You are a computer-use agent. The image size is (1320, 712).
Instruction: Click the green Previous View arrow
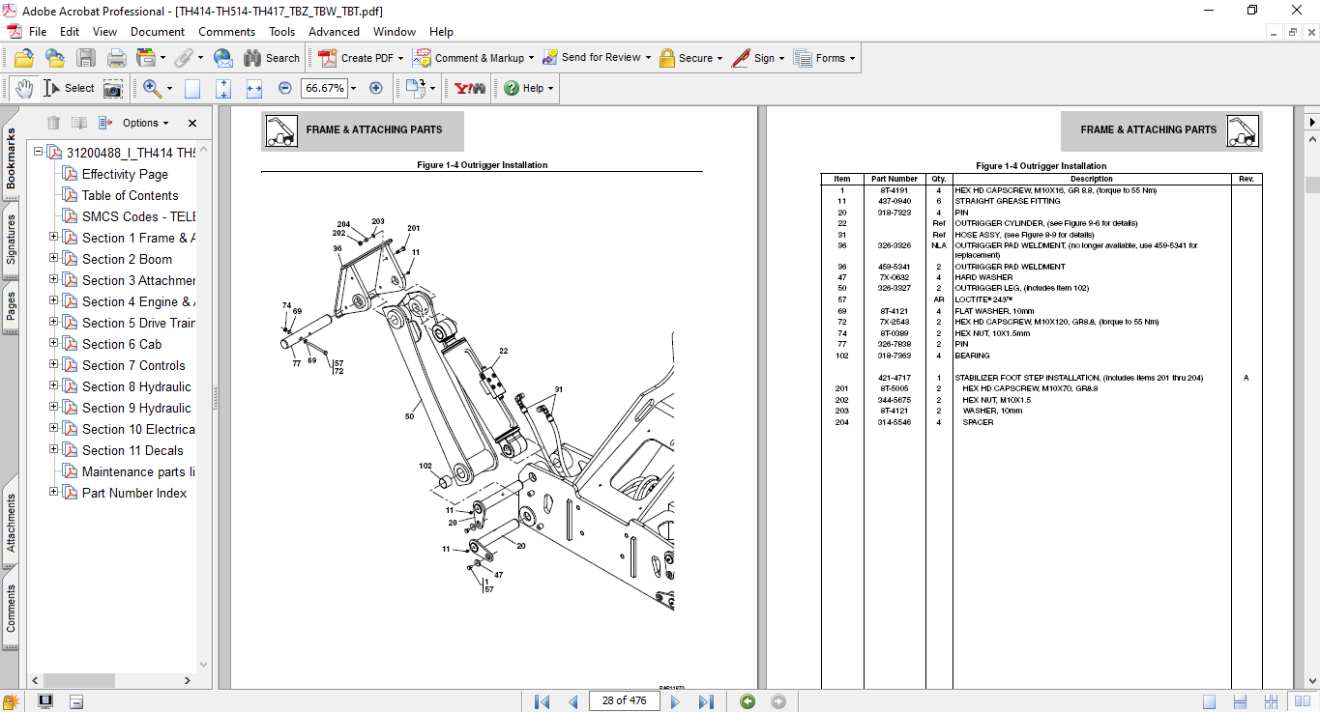[x=748, y=700]
